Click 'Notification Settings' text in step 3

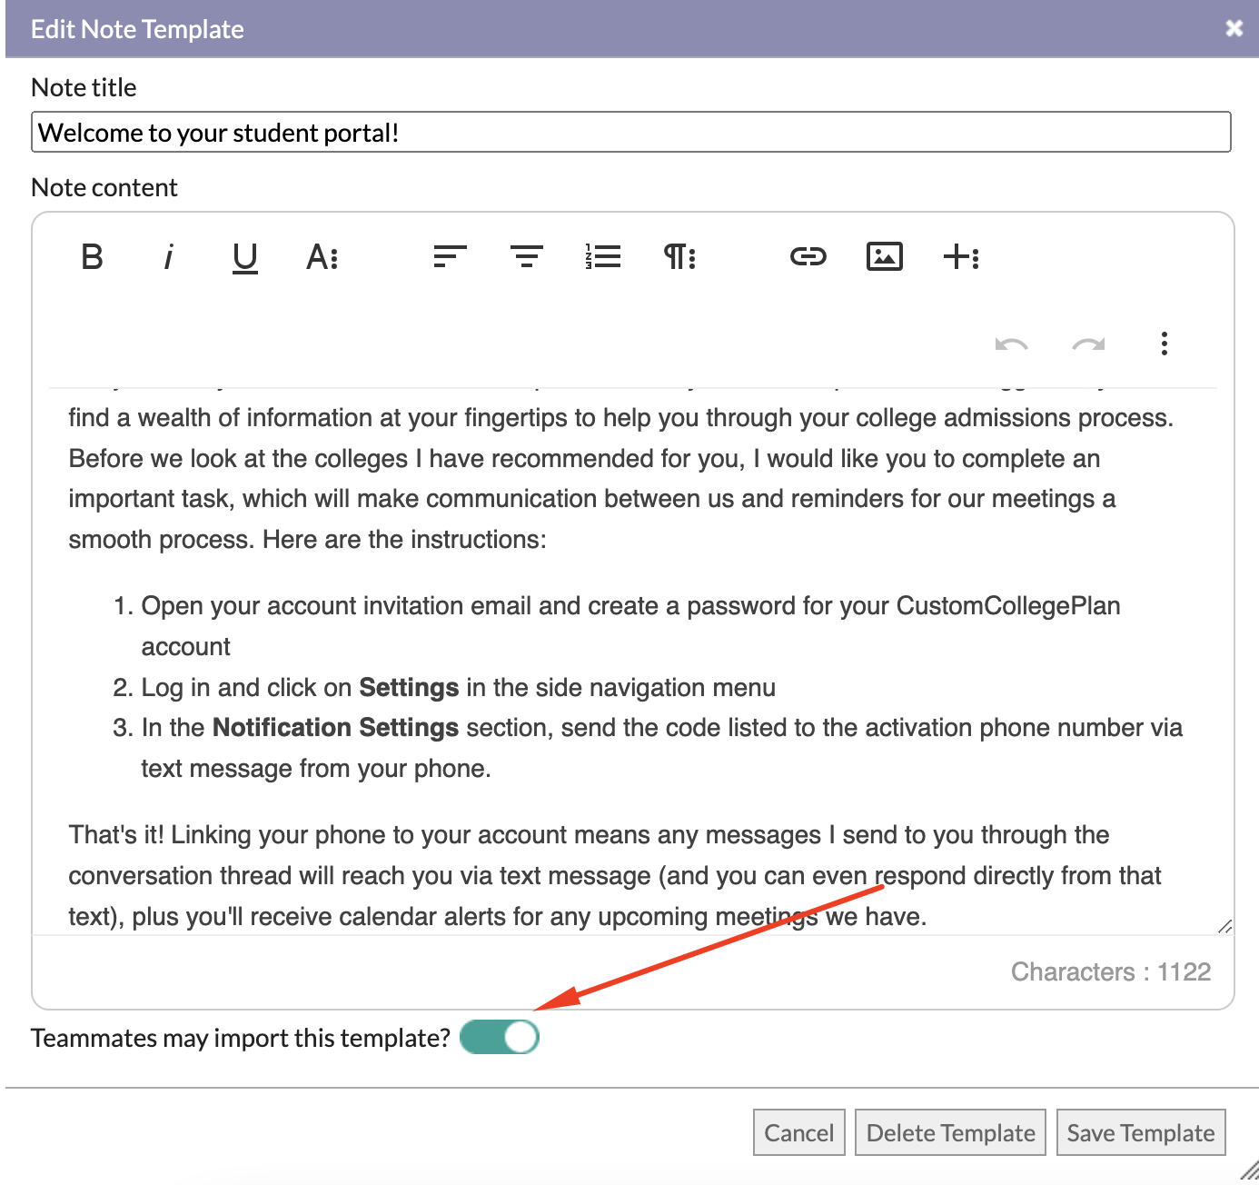click(335, 727)
